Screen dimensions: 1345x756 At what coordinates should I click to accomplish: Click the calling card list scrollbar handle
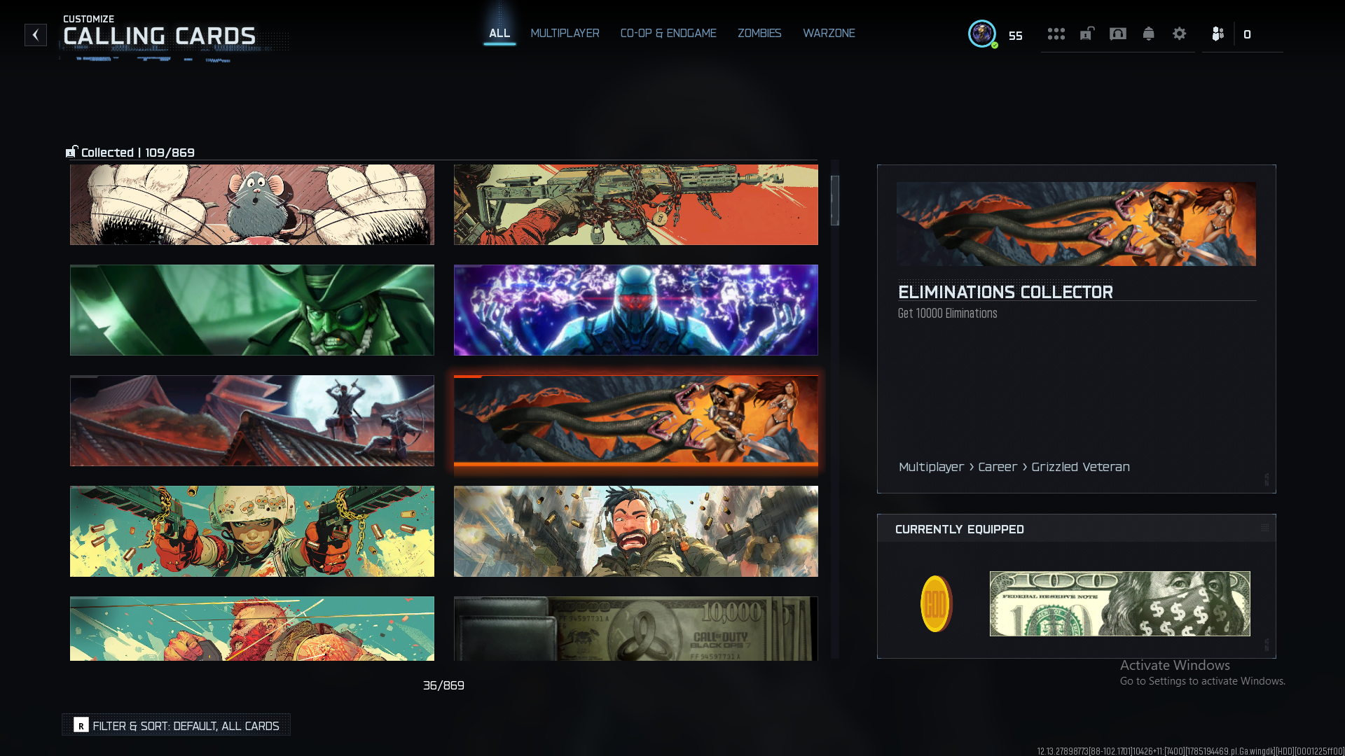click(835, 200)
